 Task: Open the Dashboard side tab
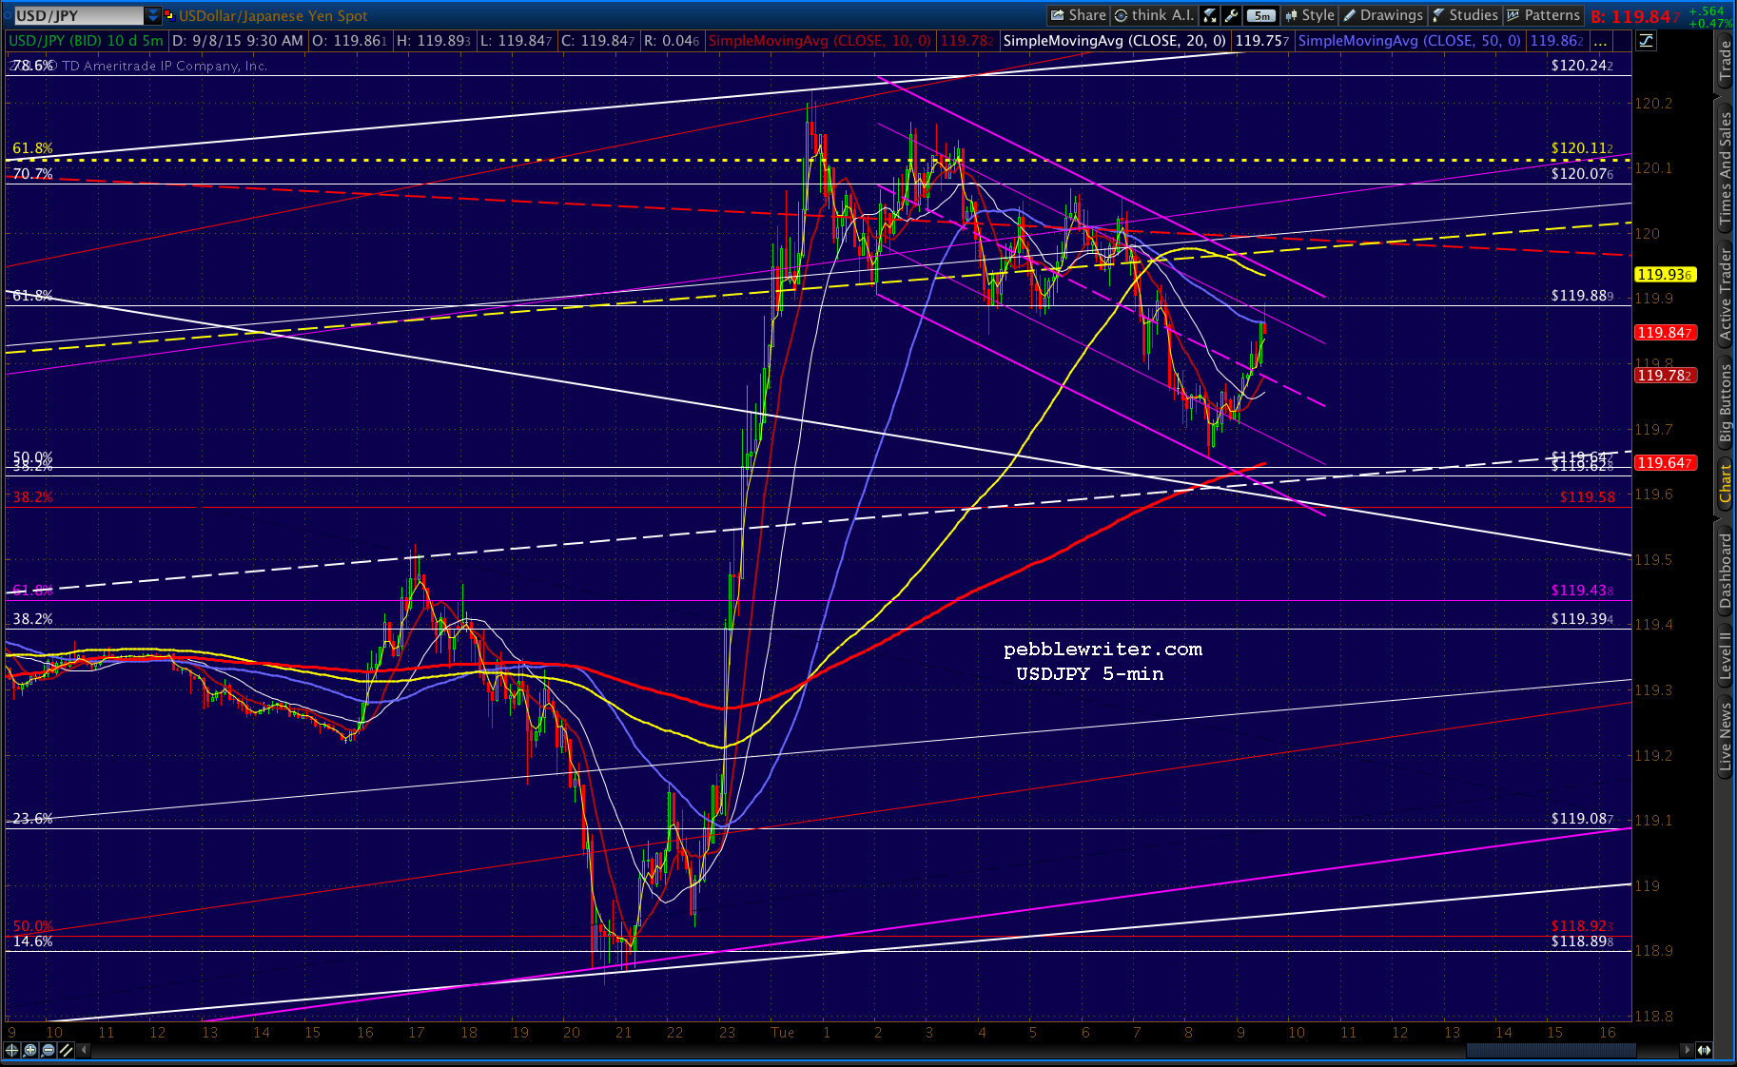[1726, 570]
